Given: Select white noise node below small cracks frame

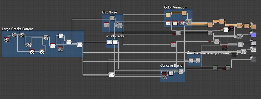Looking at the screenshot, I should [x=111, y=75].
